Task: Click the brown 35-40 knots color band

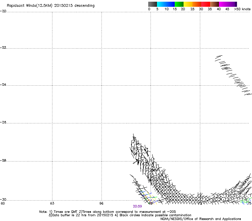Action: tap(215, 4)
